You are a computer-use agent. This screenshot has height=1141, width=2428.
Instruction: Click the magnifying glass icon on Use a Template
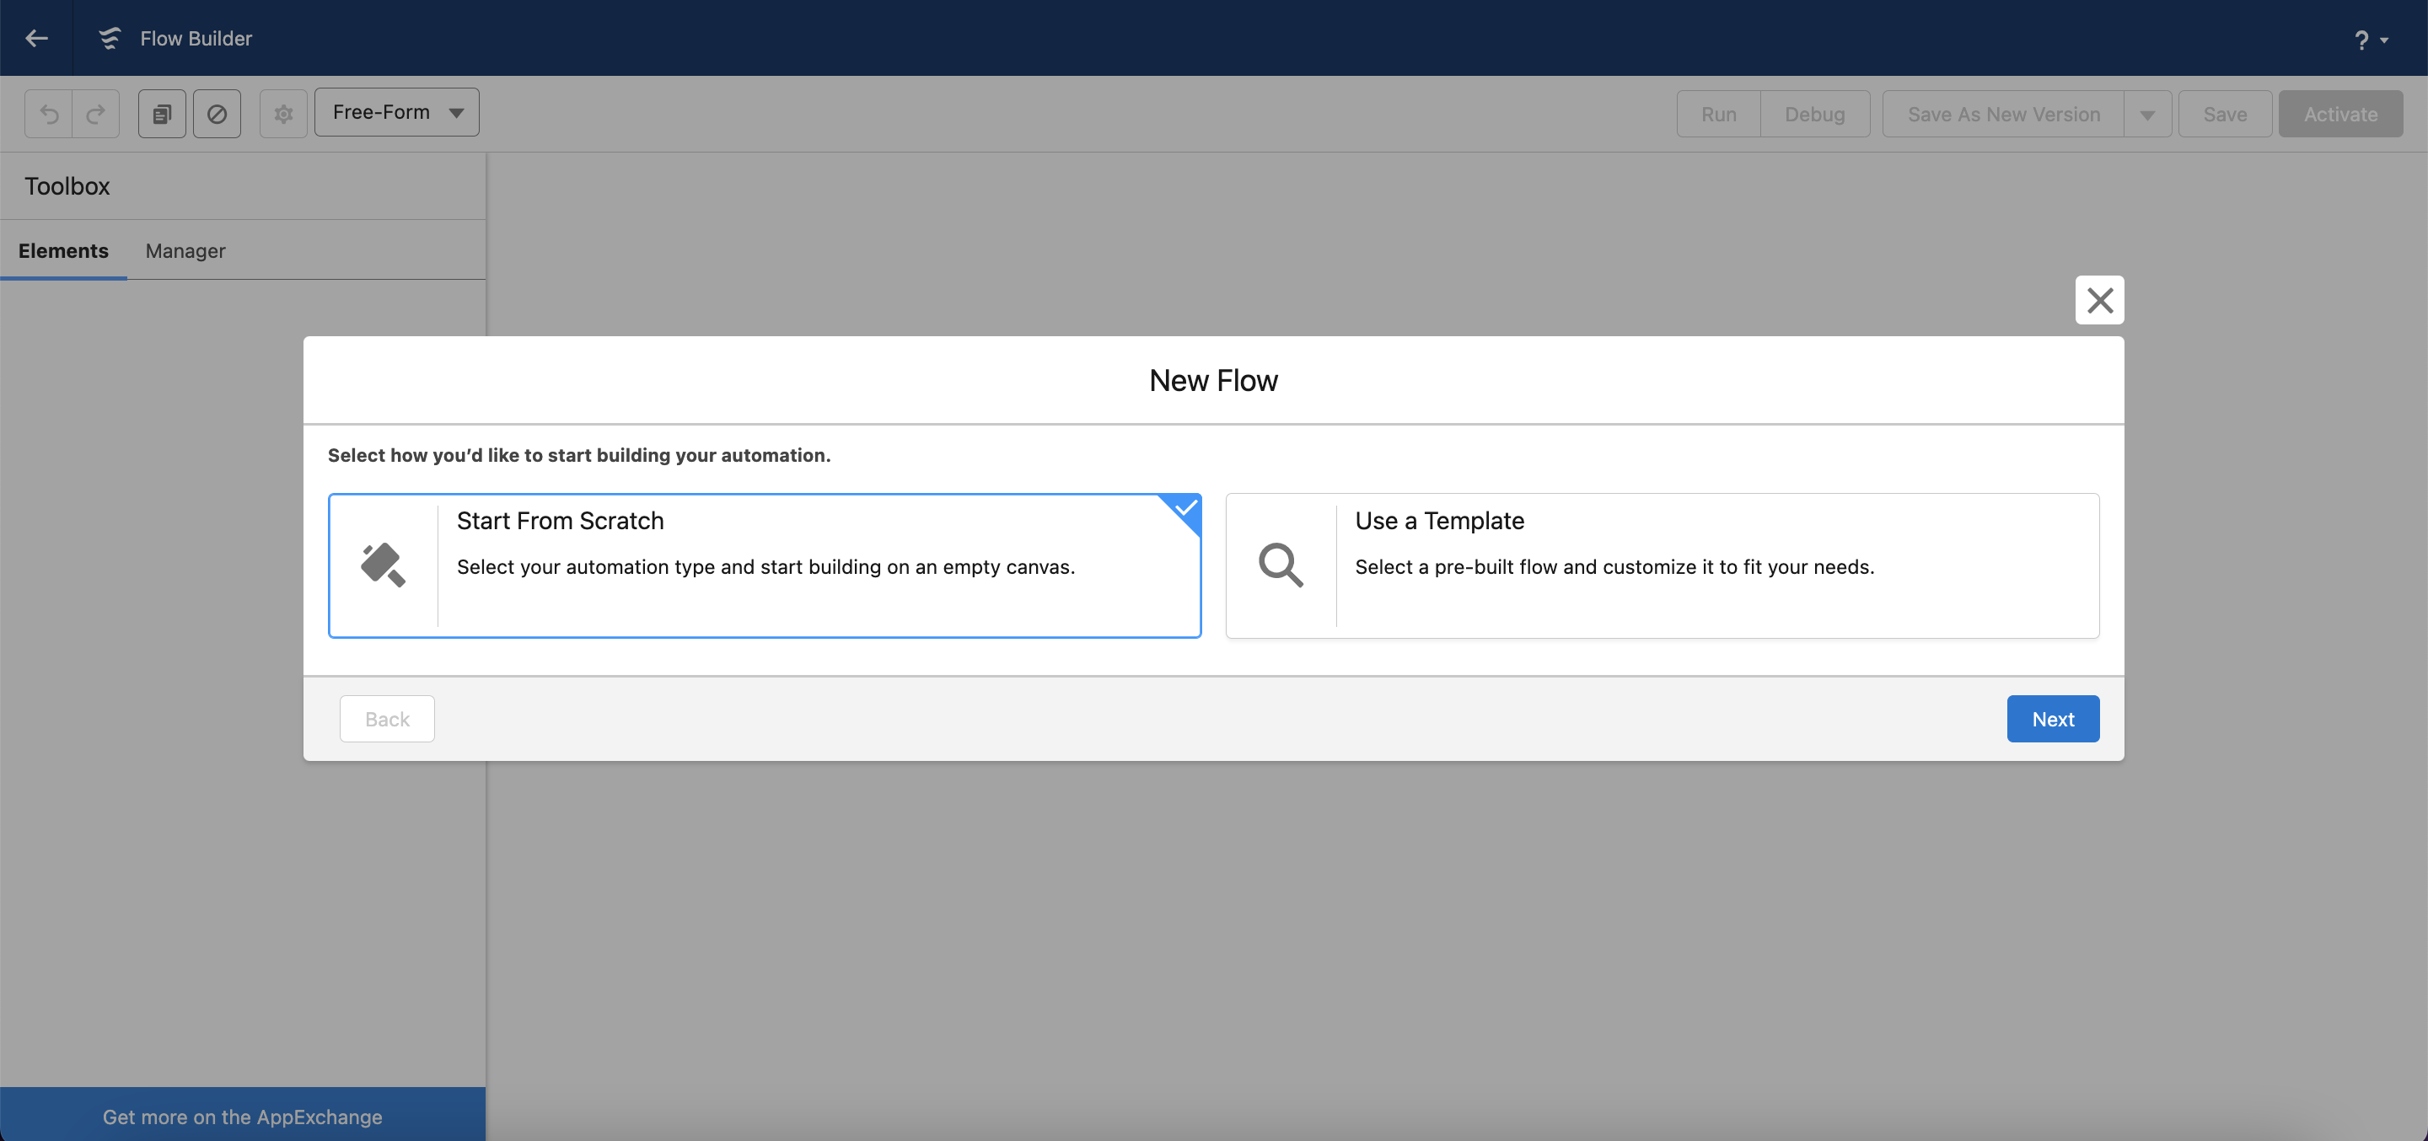coord(1279,565)
